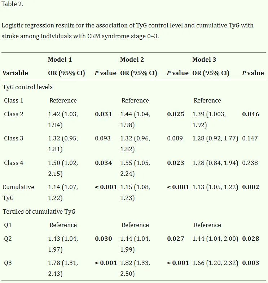Click the Class 1 Reference cell under Model 1
268x283 pixels.
[x=63, y=100]
